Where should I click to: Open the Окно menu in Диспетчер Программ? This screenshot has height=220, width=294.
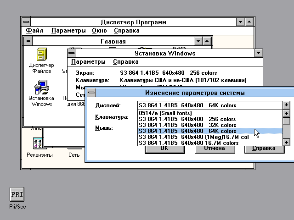99,31
